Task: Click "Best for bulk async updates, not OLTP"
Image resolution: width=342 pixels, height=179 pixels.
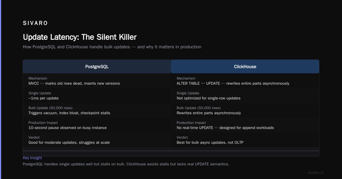Action: tap(211, 143)
